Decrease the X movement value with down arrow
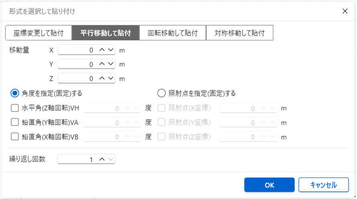Viewport: 357px width, 199px height. point(110,50)
